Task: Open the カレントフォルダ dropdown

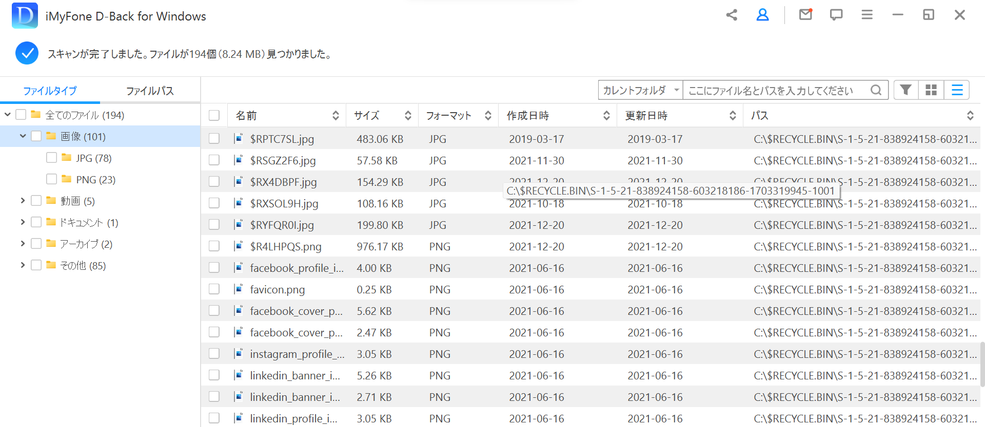Action: click(640, 90)
